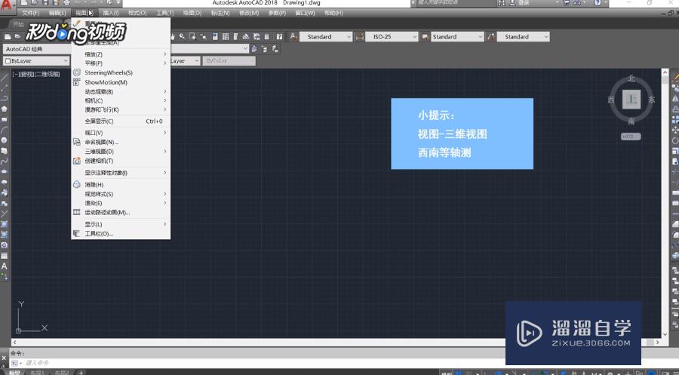Image resolution: width=679 pixels, height=375 pixels.
Task: Click the Create Camera icon (创建相机)
Action: 77,161
